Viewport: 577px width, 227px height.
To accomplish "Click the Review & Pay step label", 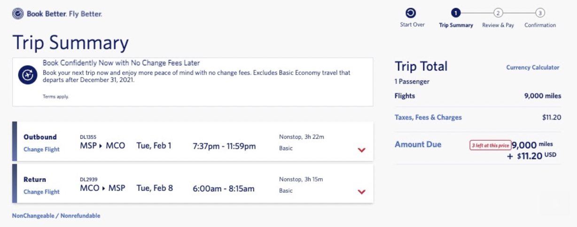I will tap(498, 25).
